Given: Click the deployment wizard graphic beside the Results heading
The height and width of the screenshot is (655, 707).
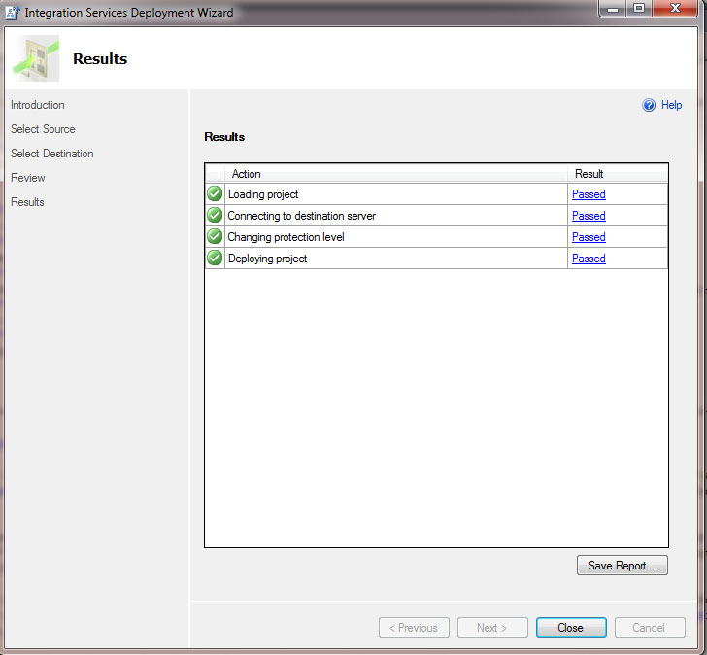Looking at the screenshot, I should [x=36, y=58].
